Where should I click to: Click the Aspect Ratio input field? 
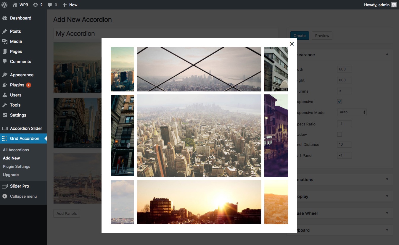pyautogui.click(x=344, y=124)
